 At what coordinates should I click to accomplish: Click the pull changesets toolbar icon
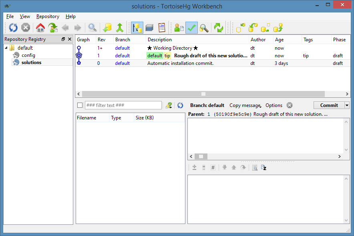pyautogui.click(x=253, y=28)
